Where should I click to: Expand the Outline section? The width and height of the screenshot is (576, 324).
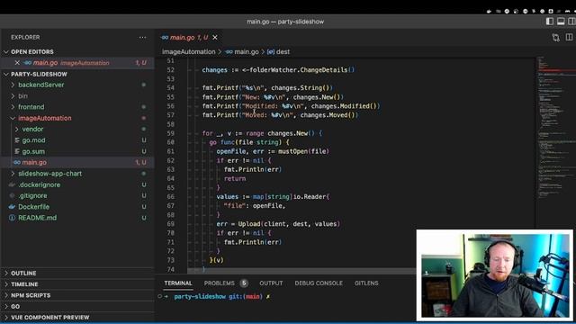pyautogui.click(x=23, y=274)
